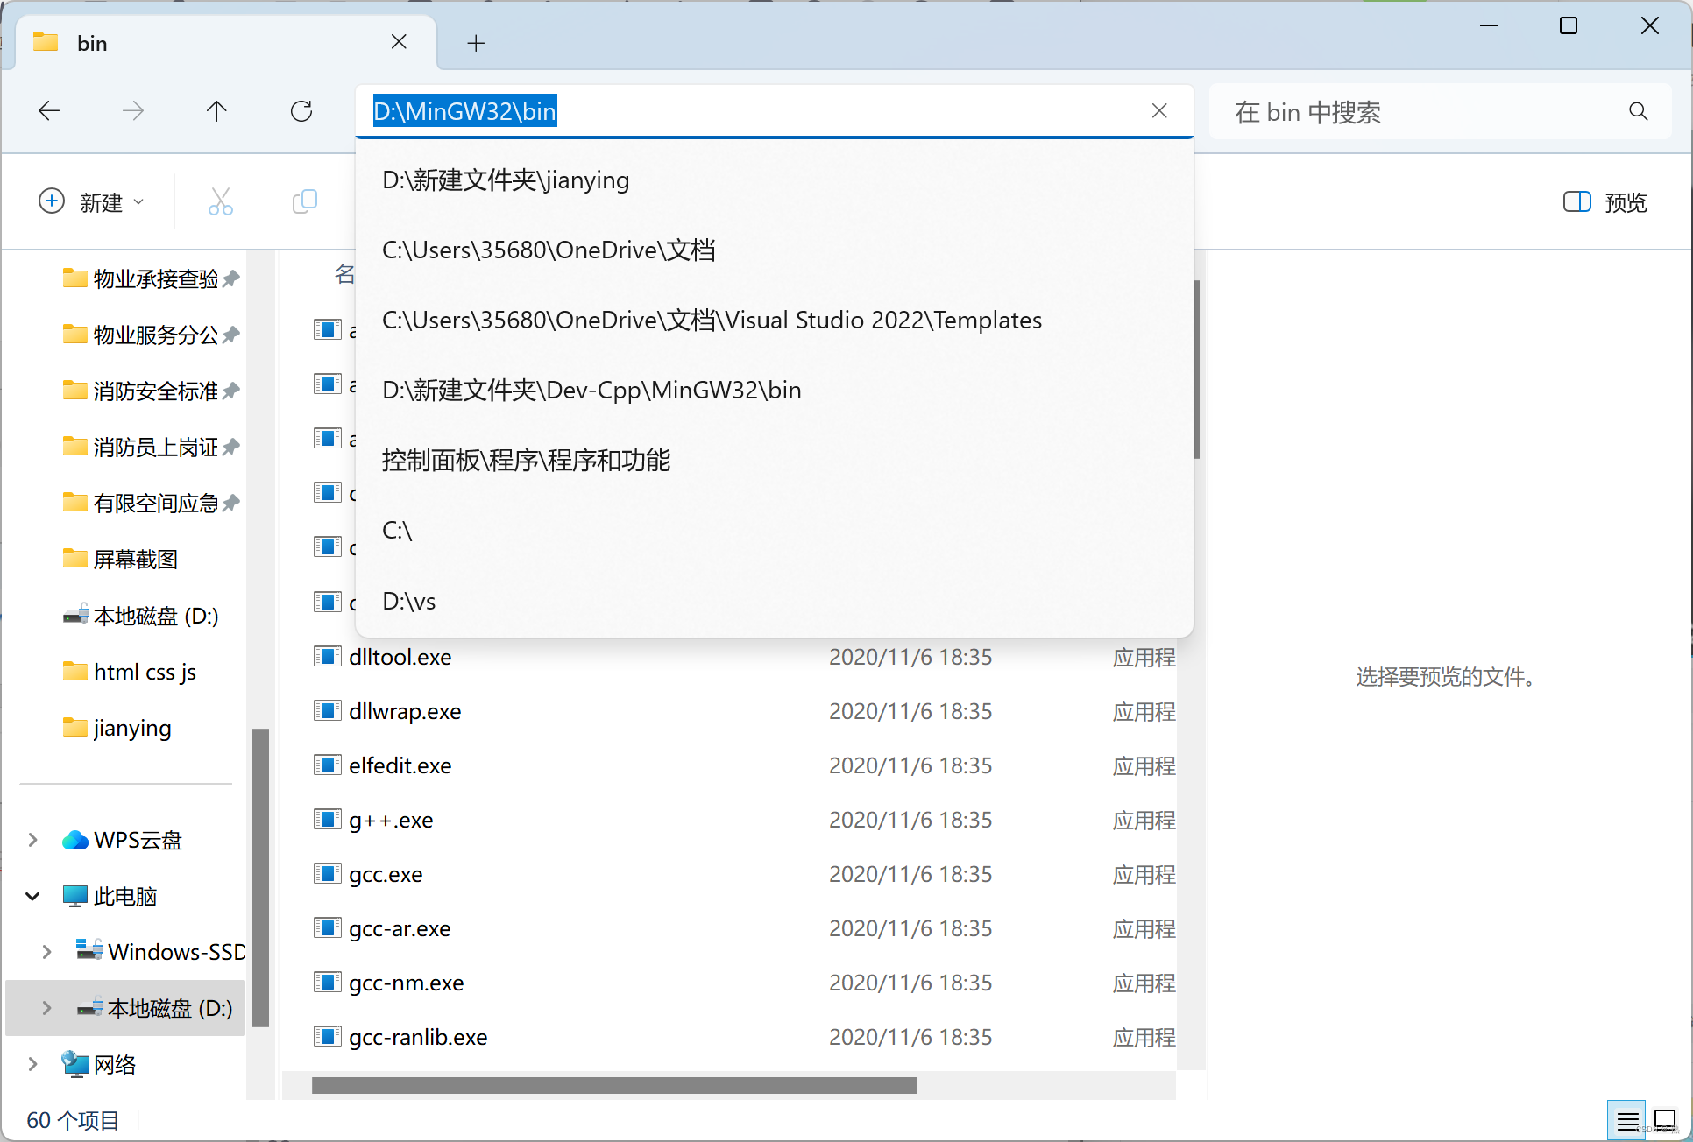Select WPS云盘 in navigation pane
Viewport: 1693px width, 1142px height.
tap(123, 840)
